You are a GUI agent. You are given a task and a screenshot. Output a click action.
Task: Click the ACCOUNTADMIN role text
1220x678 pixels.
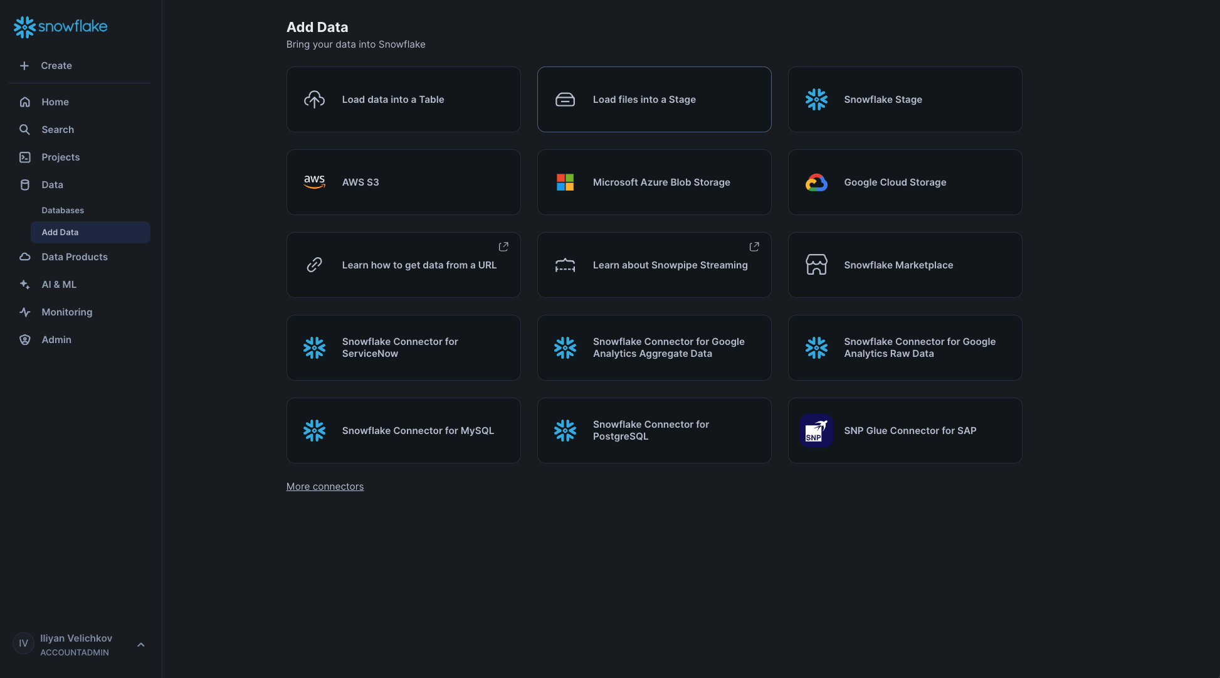pos(75,653)
